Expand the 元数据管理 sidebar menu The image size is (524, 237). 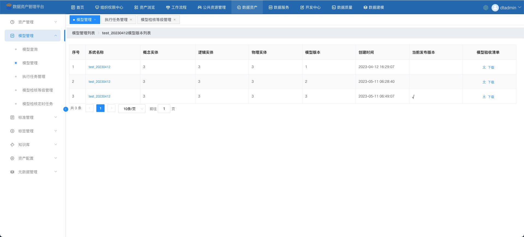56,172
